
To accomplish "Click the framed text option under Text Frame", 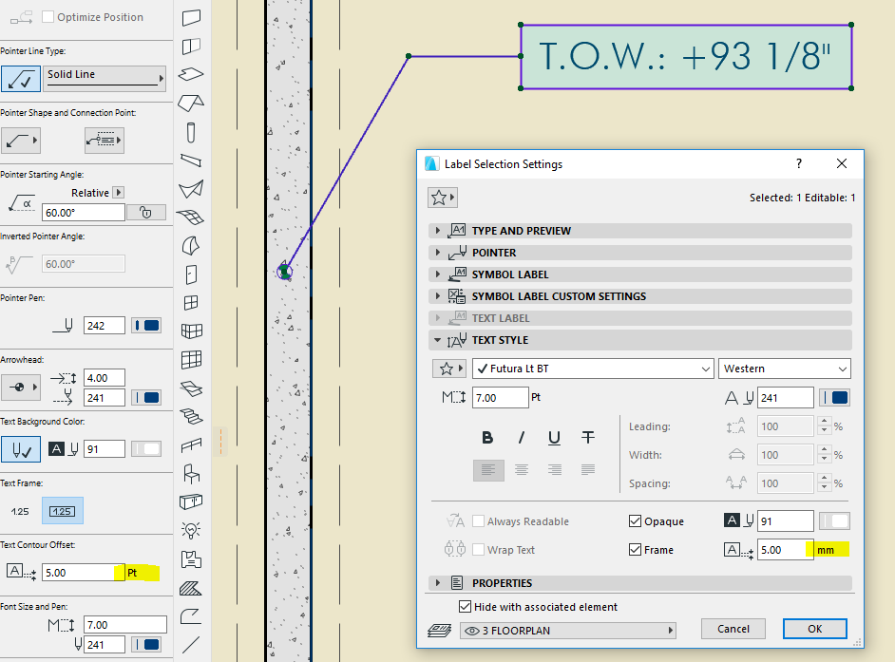I will (x=62, y=511).
